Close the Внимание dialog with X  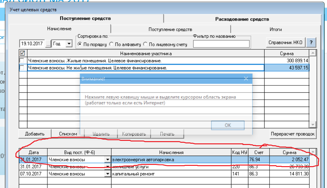click(246, 79)
